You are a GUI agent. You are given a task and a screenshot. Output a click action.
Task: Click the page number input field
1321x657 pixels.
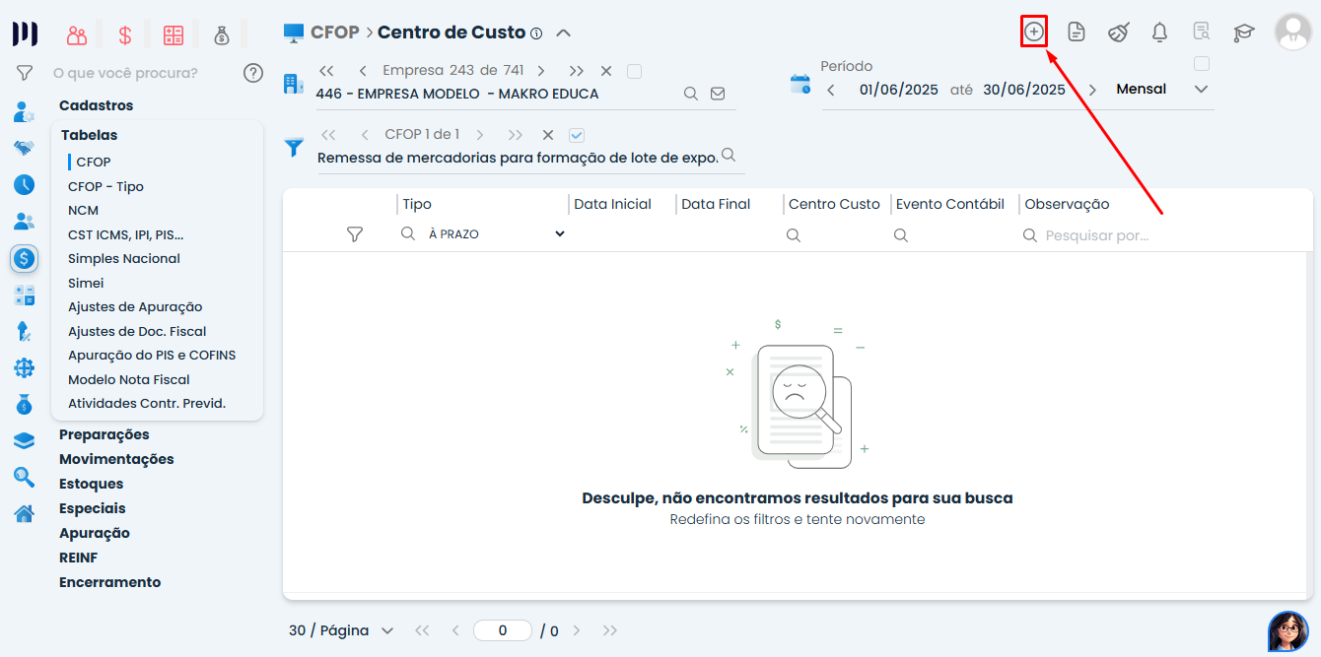(502, 629)
